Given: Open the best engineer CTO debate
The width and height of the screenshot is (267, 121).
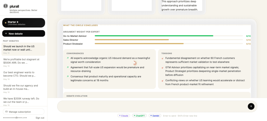Looking at the screenshot, I should [23, 76].
